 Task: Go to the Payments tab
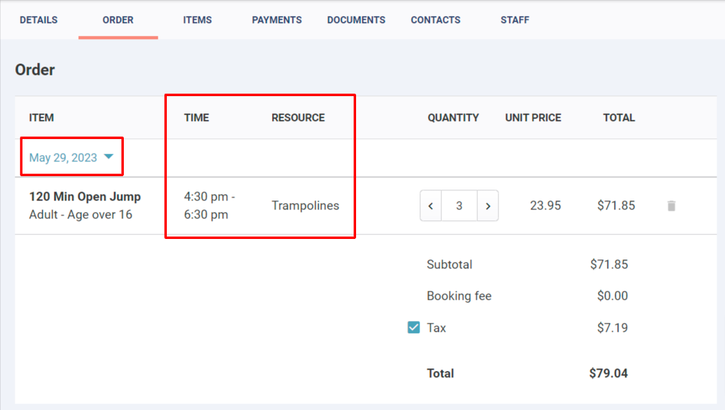click(x=277, y=20)
